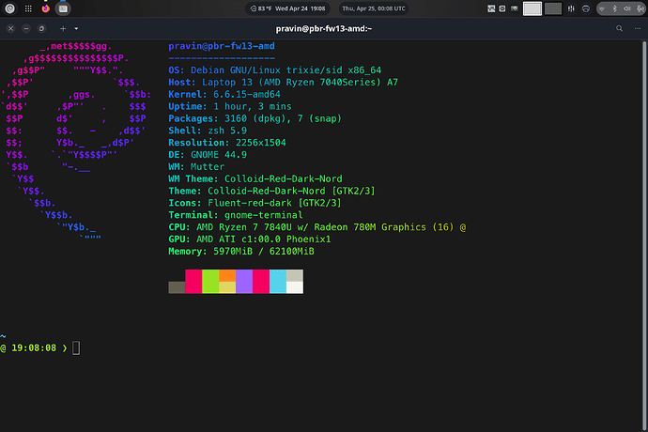Launch Firefox from the top bar
648x432 pixels.
tap(43, 8)
